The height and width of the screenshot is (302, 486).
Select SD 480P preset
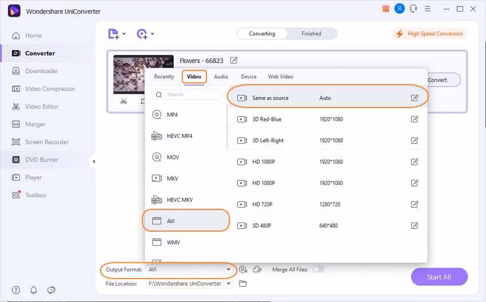coord(328,225)
